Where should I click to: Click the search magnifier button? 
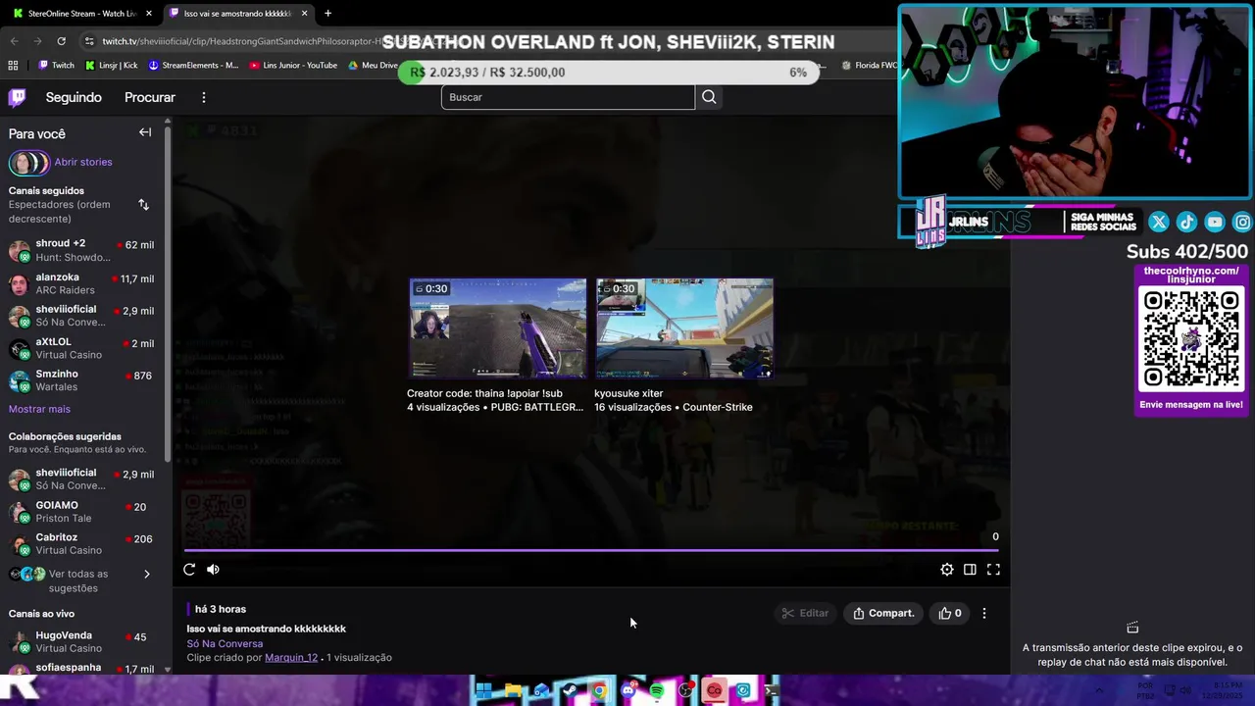tap(709, 97)
